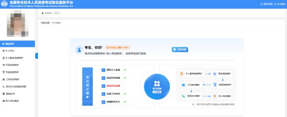Click the 导航菜单 sidebar header
The width and height of the screenshot is (287, 117).
pyautogui.click(x=17, y=44)
